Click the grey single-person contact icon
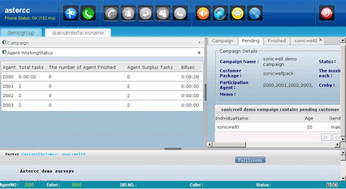This screenshot has width=346, height=189. 128,13
